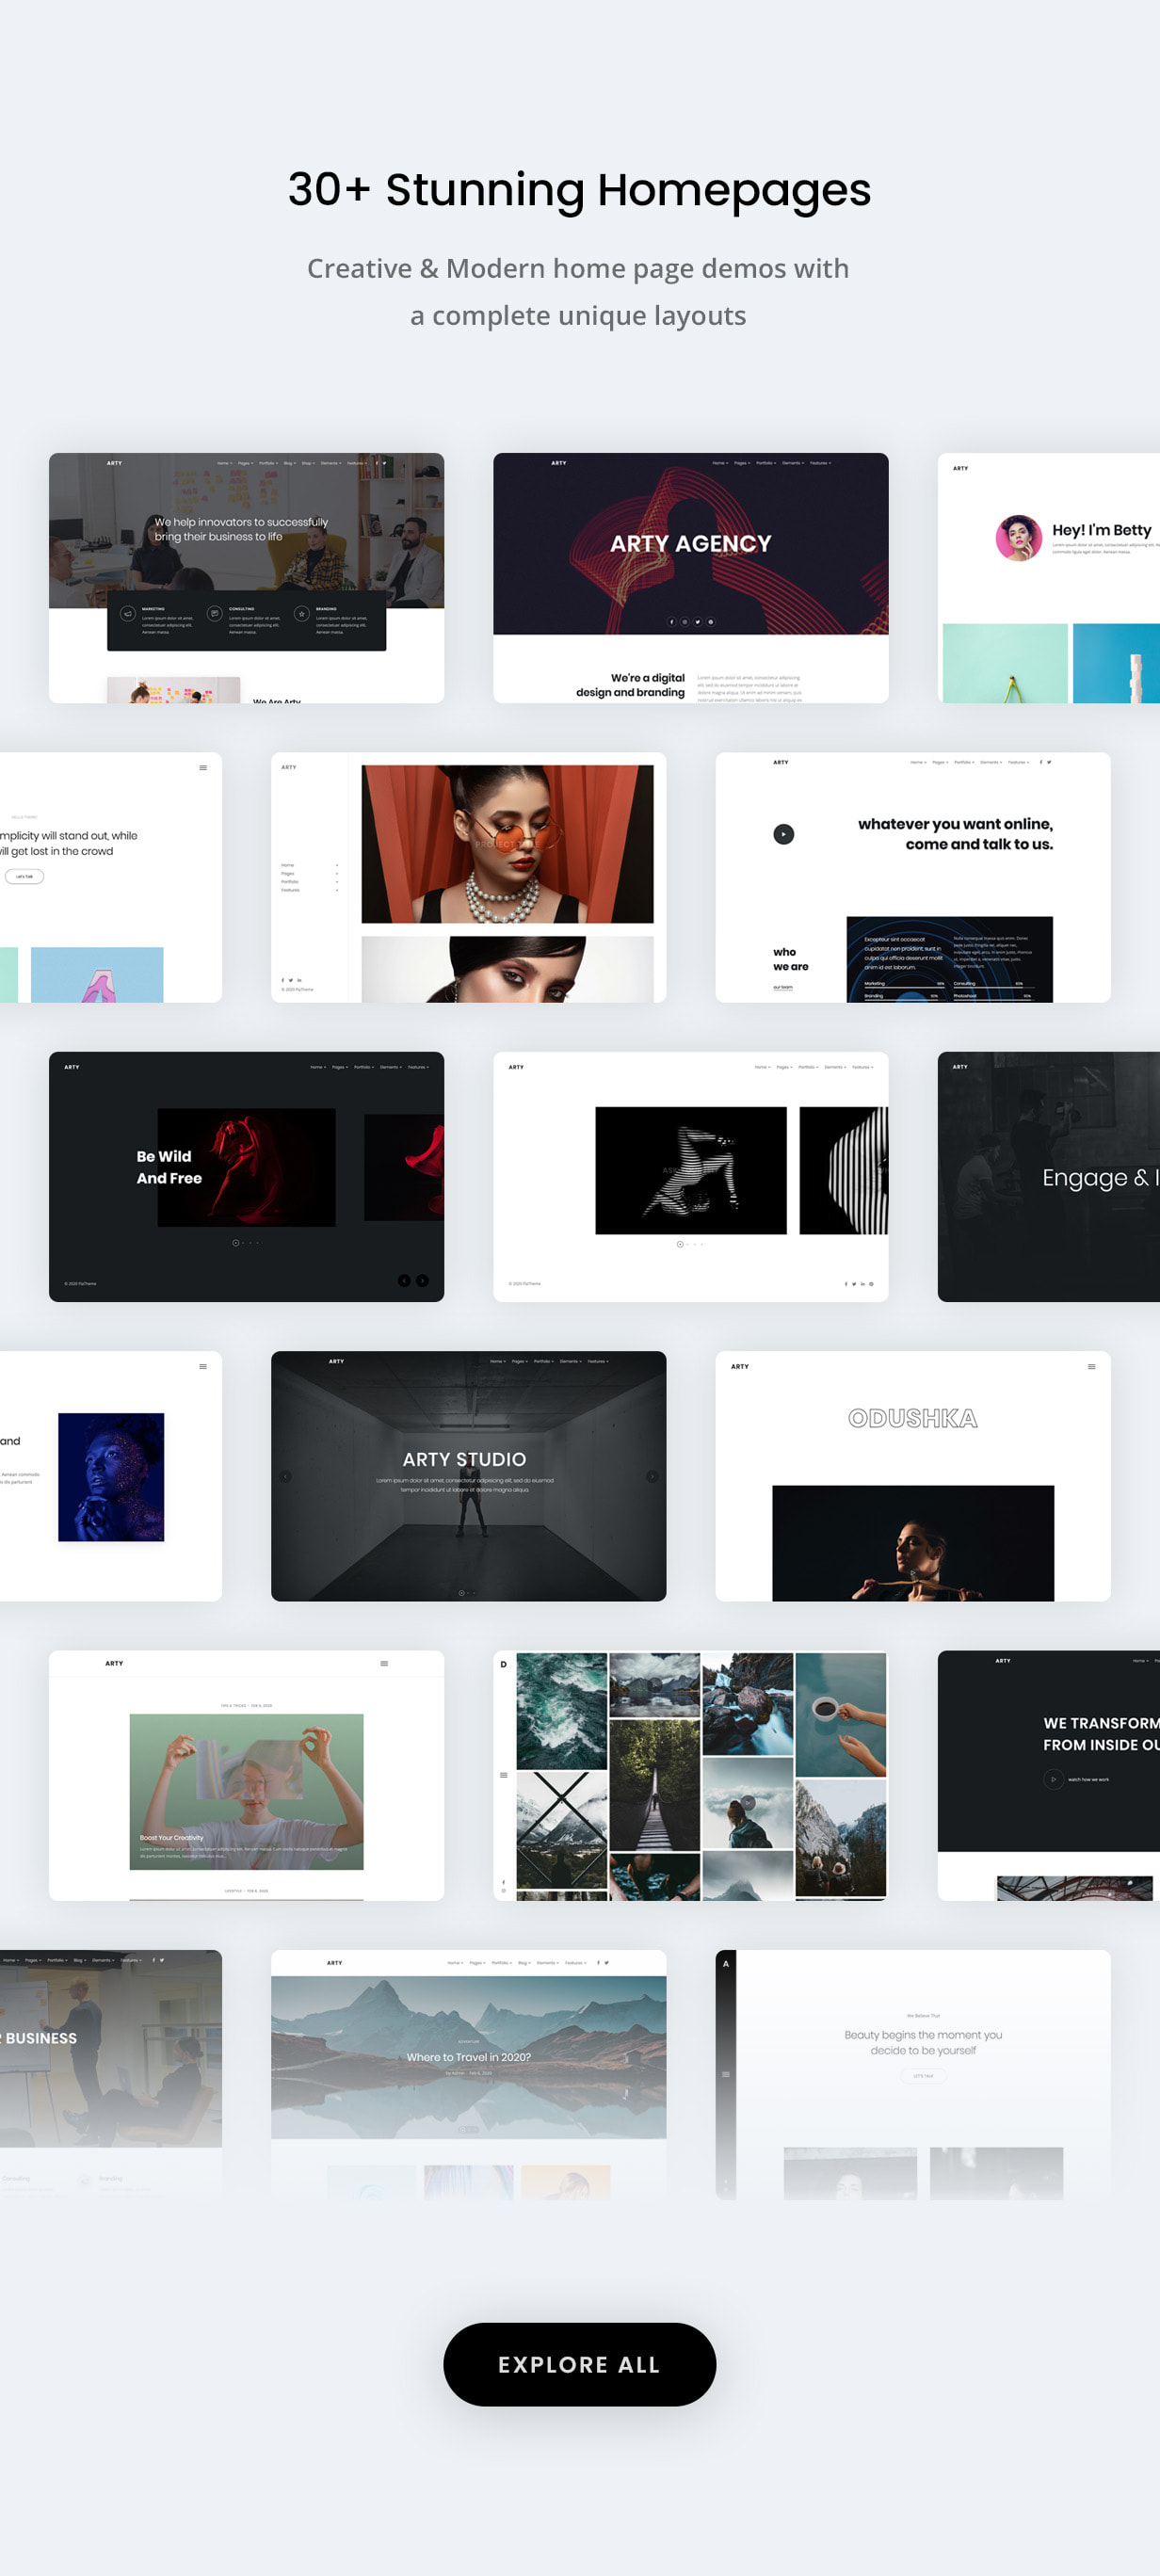Viewport: 1160px width, 2576px height.
Task: Click the EXPLORE ALL button
Action: 579,2364
